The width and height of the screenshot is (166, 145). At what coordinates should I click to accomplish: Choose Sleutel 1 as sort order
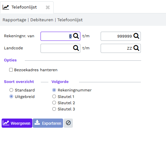(x=54, y=96)
